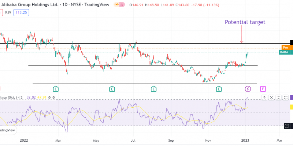Click the RSI value 32.02
This screenshot has height=146, width=293.
coord(30,97)
